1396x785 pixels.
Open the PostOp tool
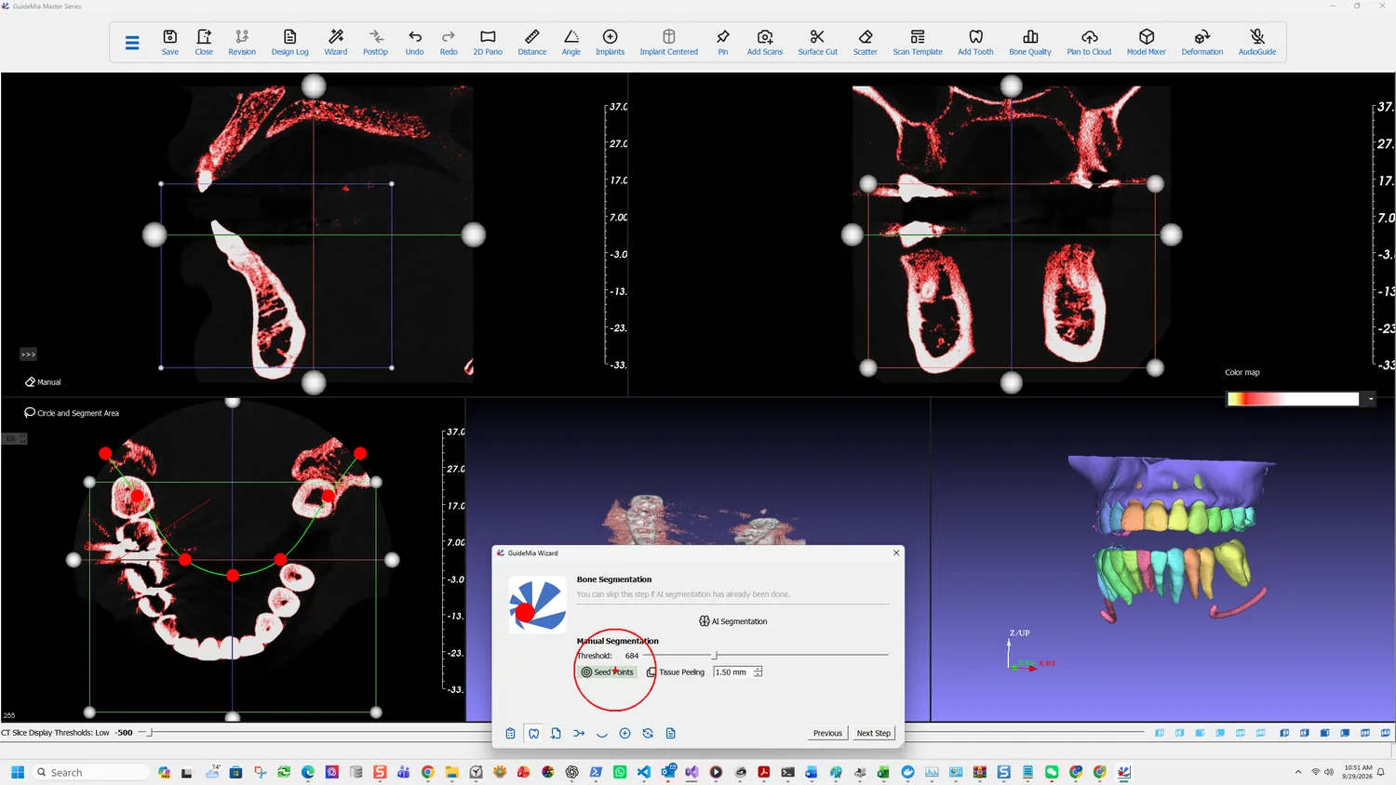point(375,42)
